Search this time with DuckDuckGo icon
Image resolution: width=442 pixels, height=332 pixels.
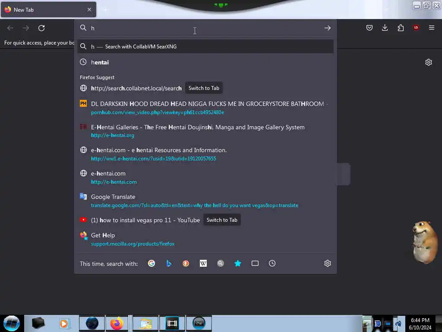186,263
